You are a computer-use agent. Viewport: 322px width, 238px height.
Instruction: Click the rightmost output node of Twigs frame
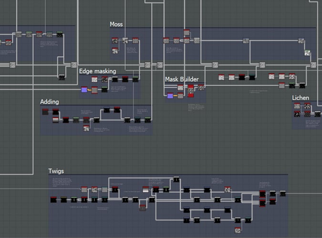pyautogui.click(x=283, y=193)
